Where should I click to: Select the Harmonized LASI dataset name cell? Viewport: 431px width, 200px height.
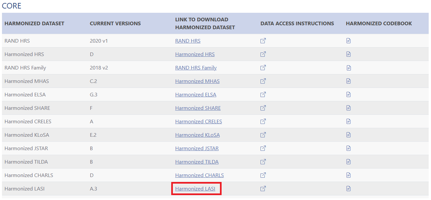coord(25,189)
